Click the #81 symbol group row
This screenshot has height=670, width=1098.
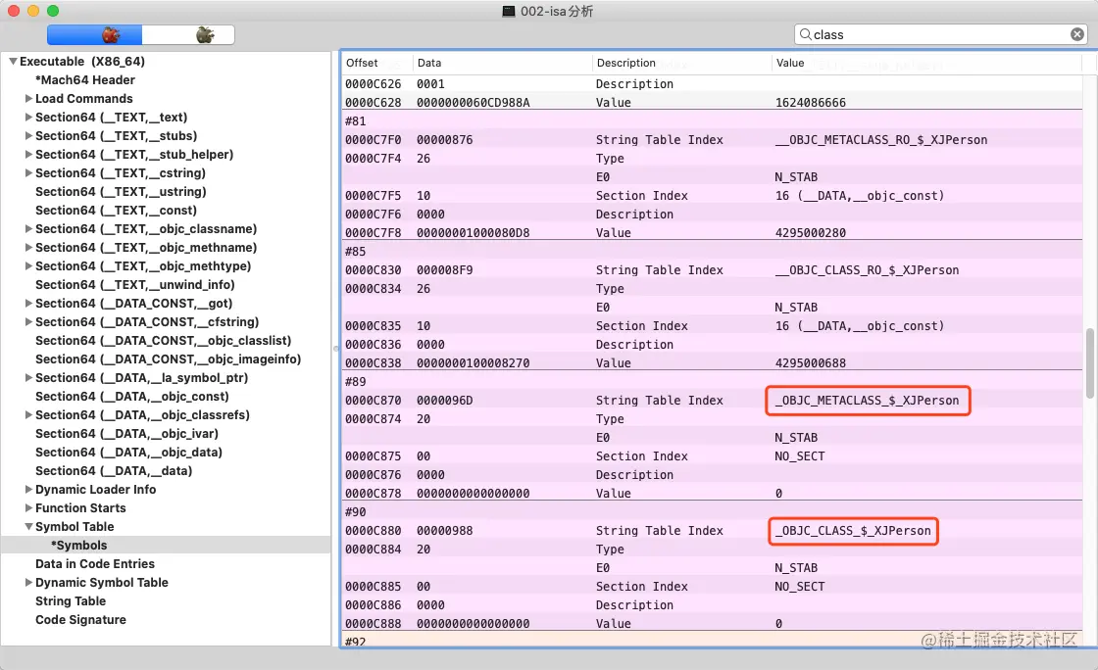pos(712,121)
